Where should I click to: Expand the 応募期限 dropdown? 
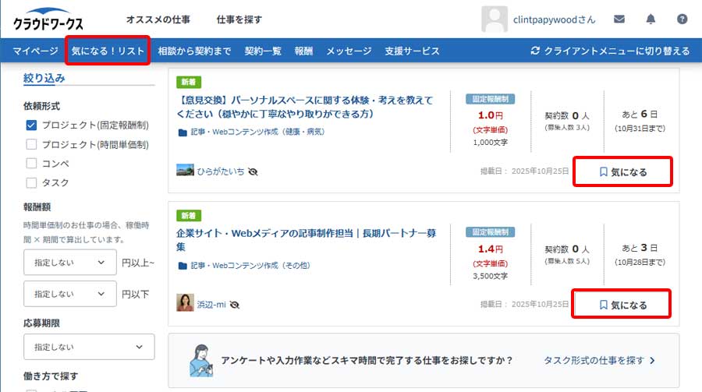coord(84,347)
